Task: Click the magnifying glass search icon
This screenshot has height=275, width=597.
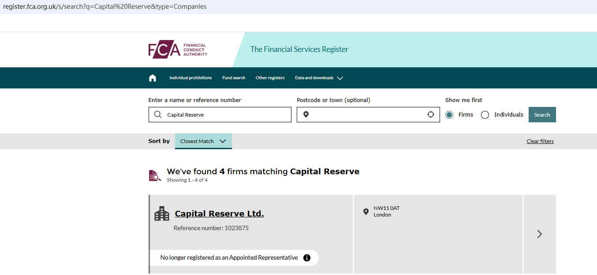Action: [158, 115]
